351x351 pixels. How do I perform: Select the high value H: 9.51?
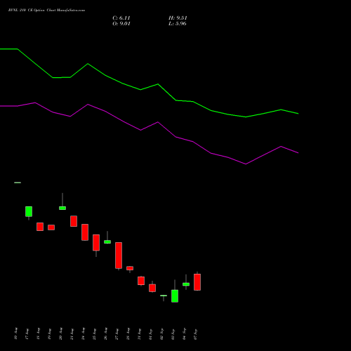click(178, 18)
